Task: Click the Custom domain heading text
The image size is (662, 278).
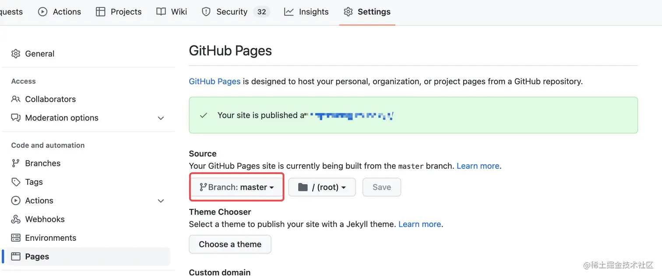Action: click(220, 272)
